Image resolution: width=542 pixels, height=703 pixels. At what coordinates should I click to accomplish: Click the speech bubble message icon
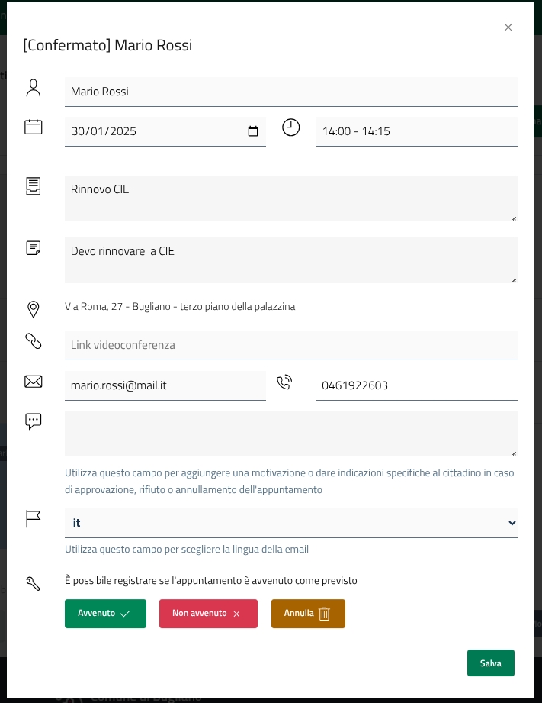[x=33, y=421]
